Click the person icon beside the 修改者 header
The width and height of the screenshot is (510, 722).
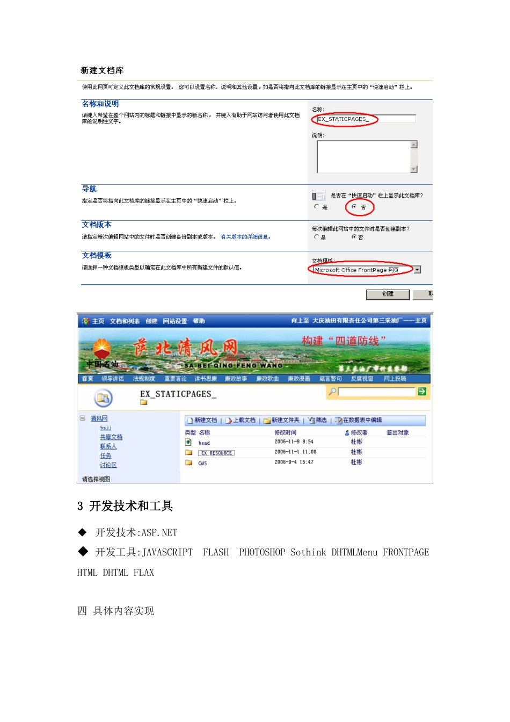347,432
